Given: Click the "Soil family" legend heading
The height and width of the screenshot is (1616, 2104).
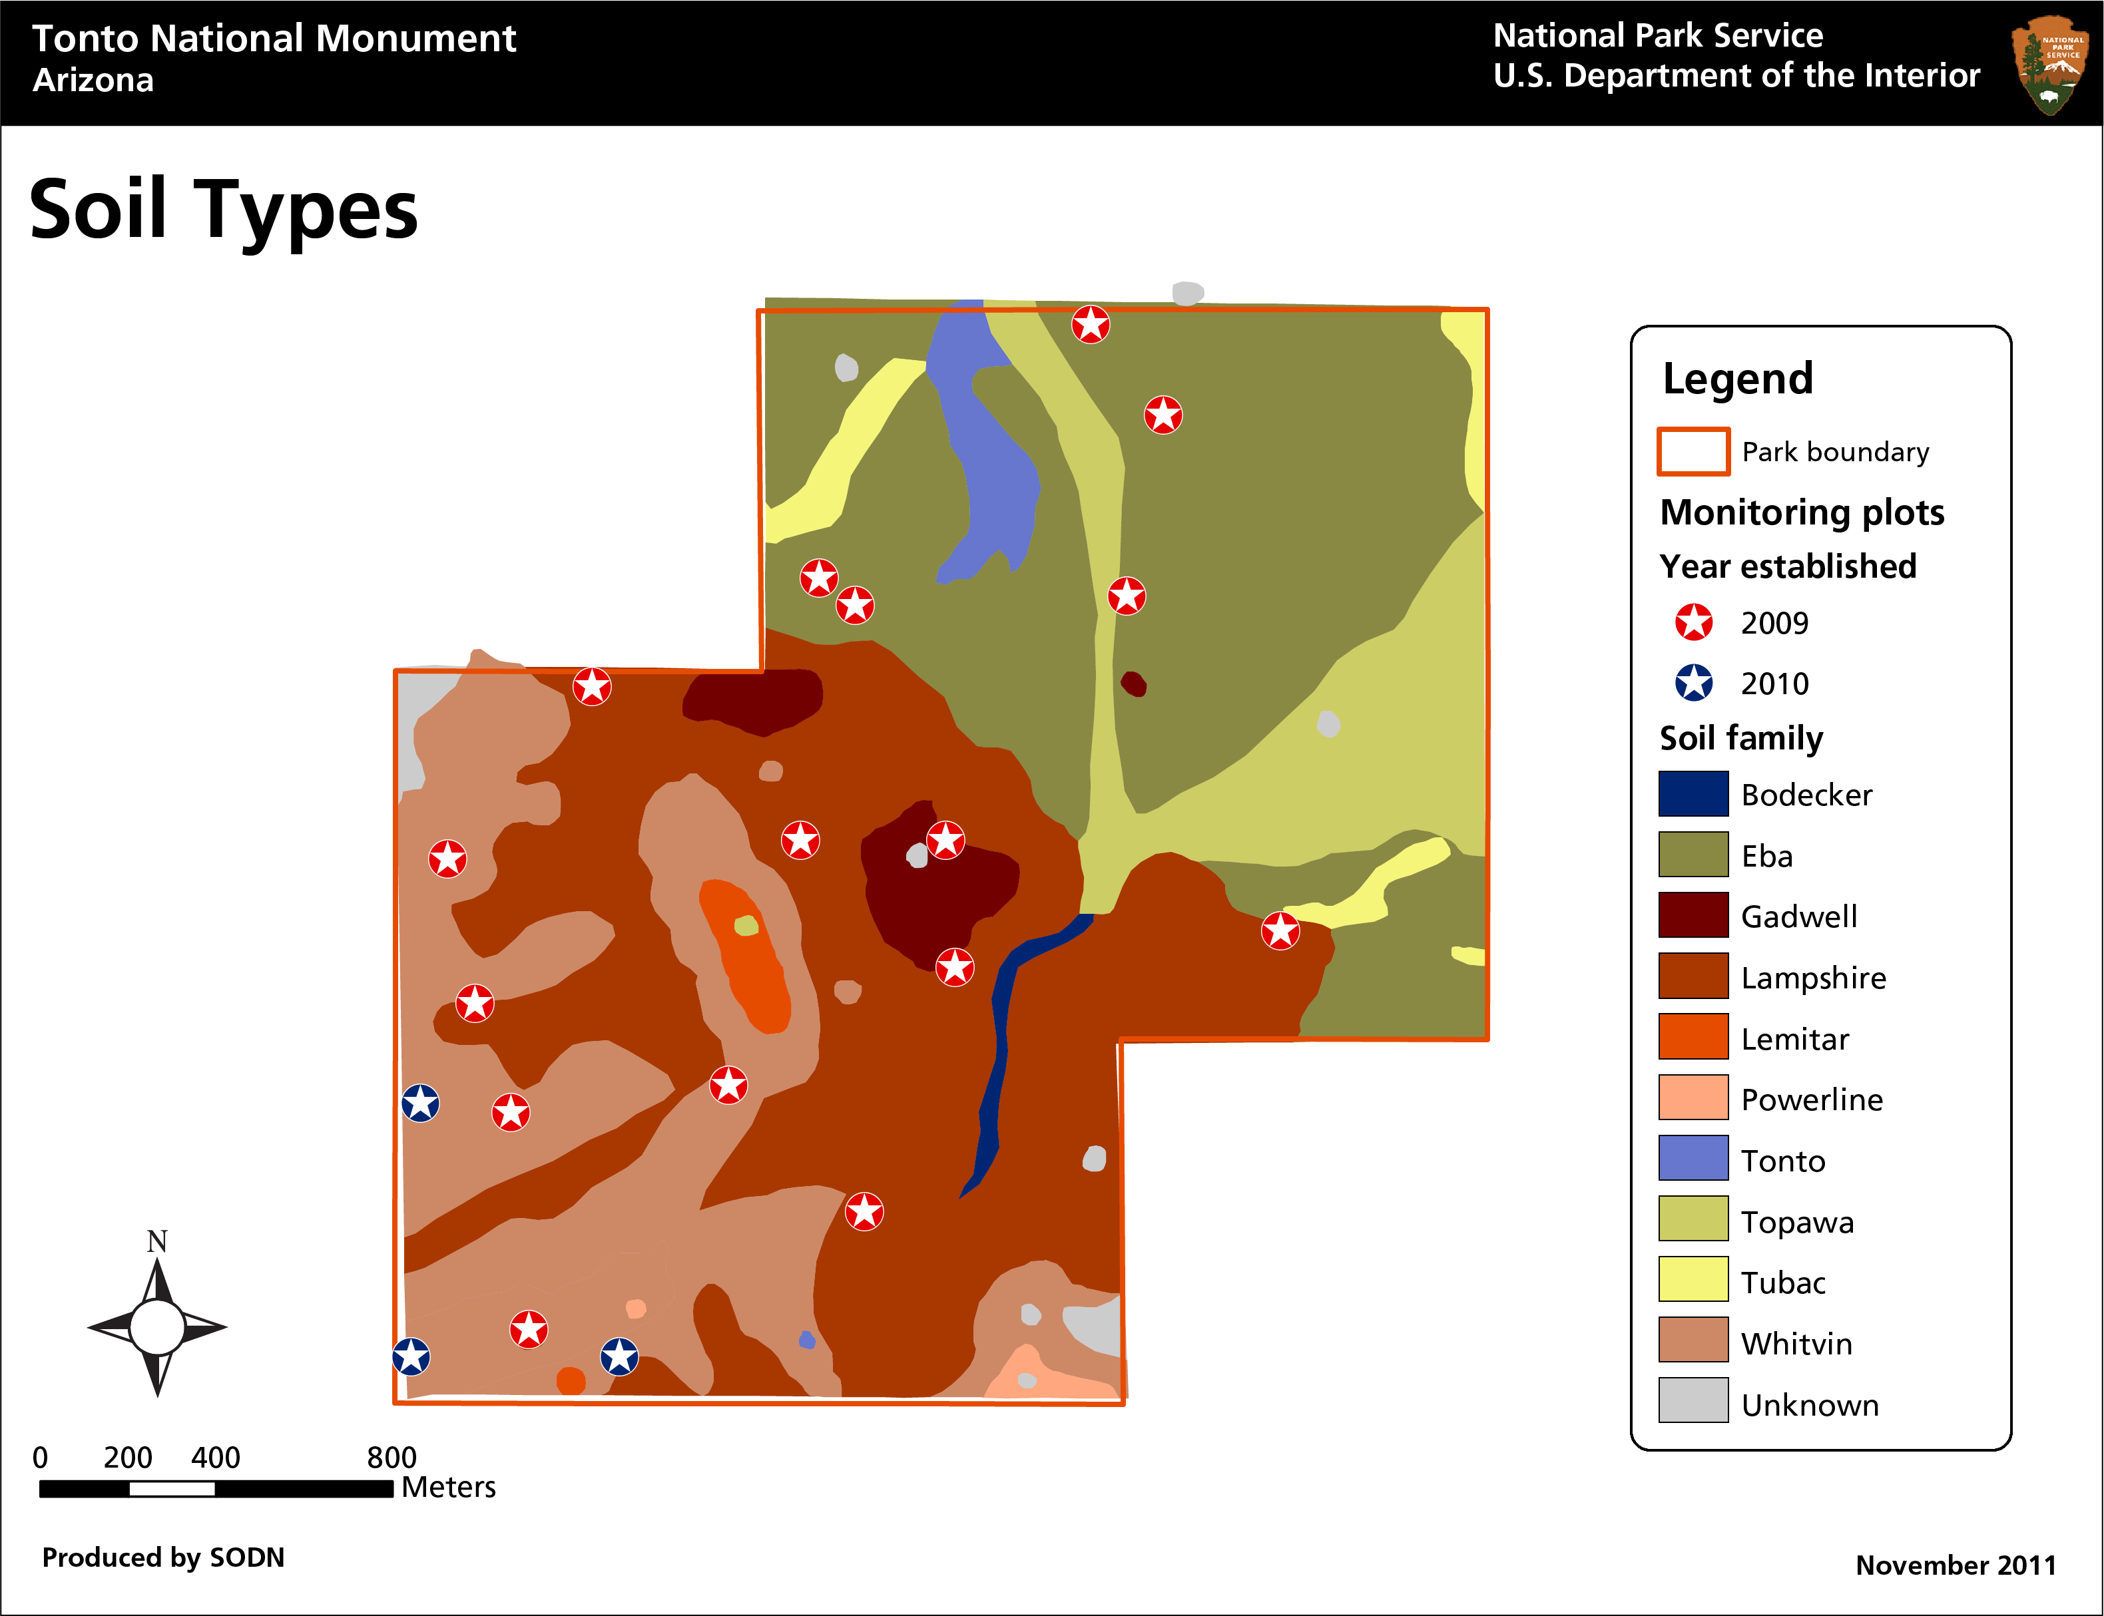Looking at the screenshot, I should pos(1741,739).
